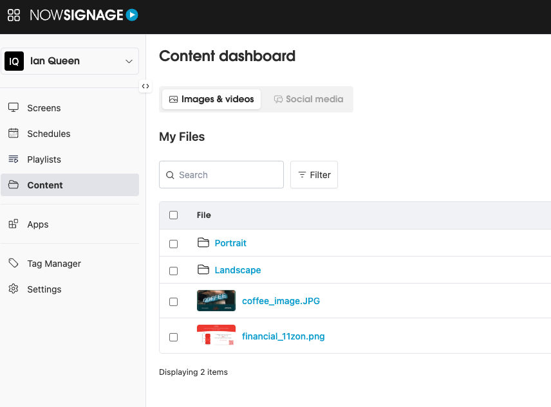
Task: Tick the financial_11zon.png checkbox
Action: pos(173,337)
